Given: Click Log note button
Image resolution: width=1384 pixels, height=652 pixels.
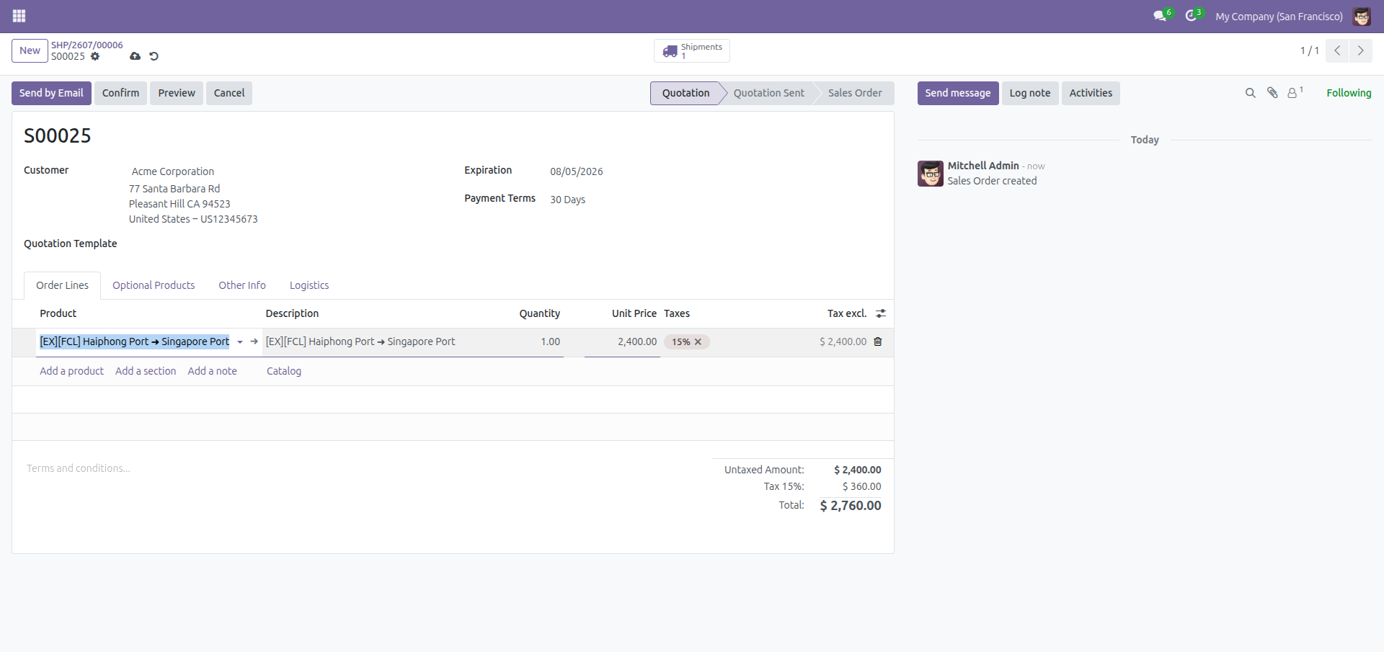Looking at the screenshot, I should (1030, 93).
